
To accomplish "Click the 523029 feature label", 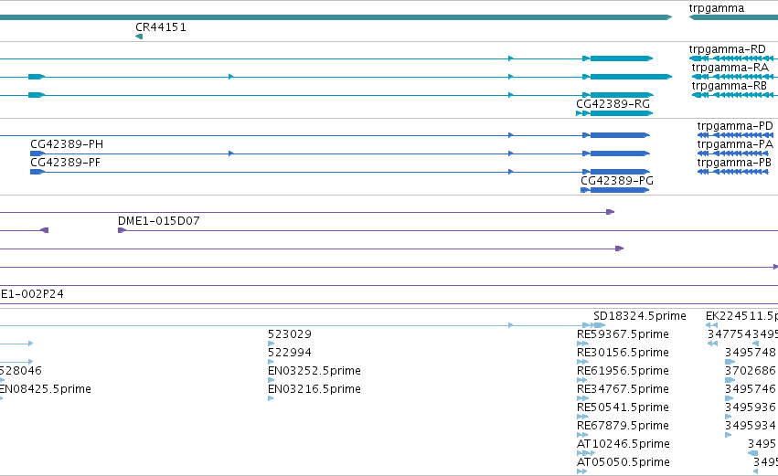I will coord(289,334).
